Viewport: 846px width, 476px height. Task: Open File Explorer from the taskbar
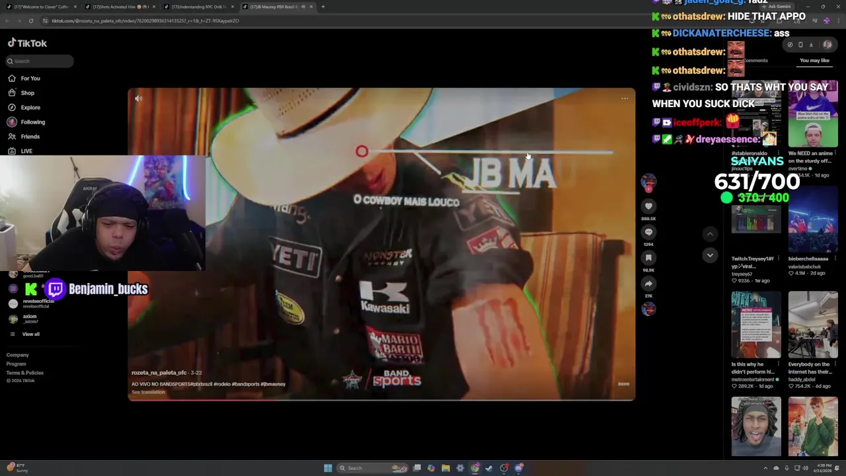(x=445, y=468)
